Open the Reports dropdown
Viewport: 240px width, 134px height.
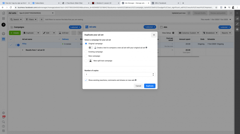(x=226, y=33)
